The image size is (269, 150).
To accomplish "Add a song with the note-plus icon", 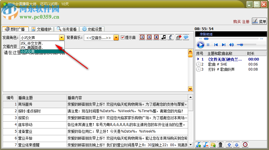I will 198,145.
